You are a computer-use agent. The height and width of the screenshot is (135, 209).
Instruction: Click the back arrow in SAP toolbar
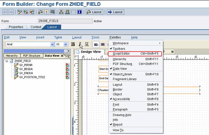pos(5,12)
